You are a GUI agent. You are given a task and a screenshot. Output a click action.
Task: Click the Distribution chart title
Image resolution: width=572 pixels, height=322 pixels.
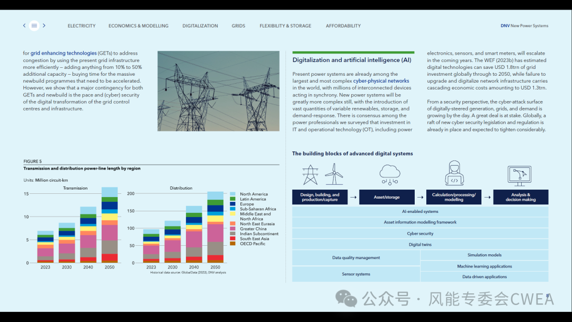[181, 188]
